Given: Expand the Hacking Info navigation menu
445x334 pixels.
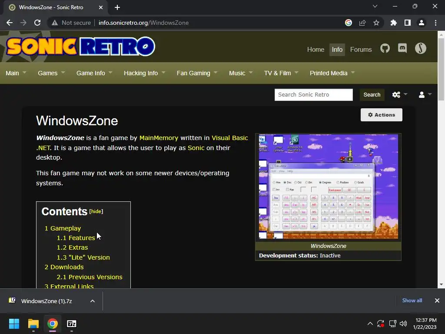Looking at the screenshot, I should [144, 73].
